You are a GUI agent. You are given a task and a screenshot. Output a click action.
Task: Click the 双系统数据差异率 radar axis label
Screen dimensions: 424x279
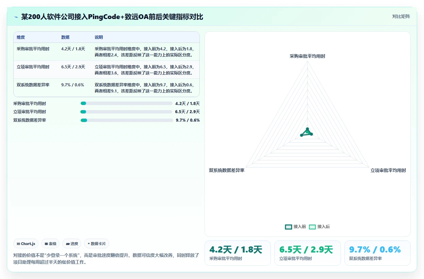[x=227, y=170]
